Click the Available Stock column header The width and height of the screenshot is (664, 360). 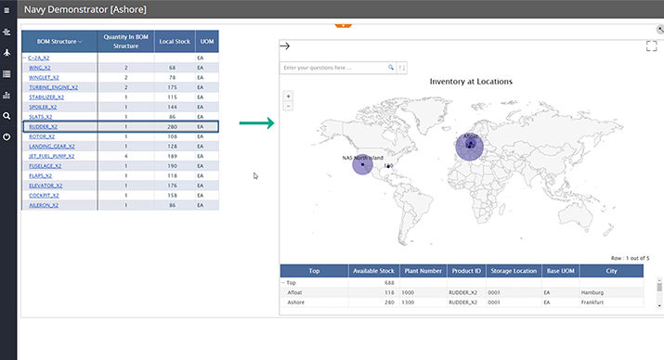point(373,271)
